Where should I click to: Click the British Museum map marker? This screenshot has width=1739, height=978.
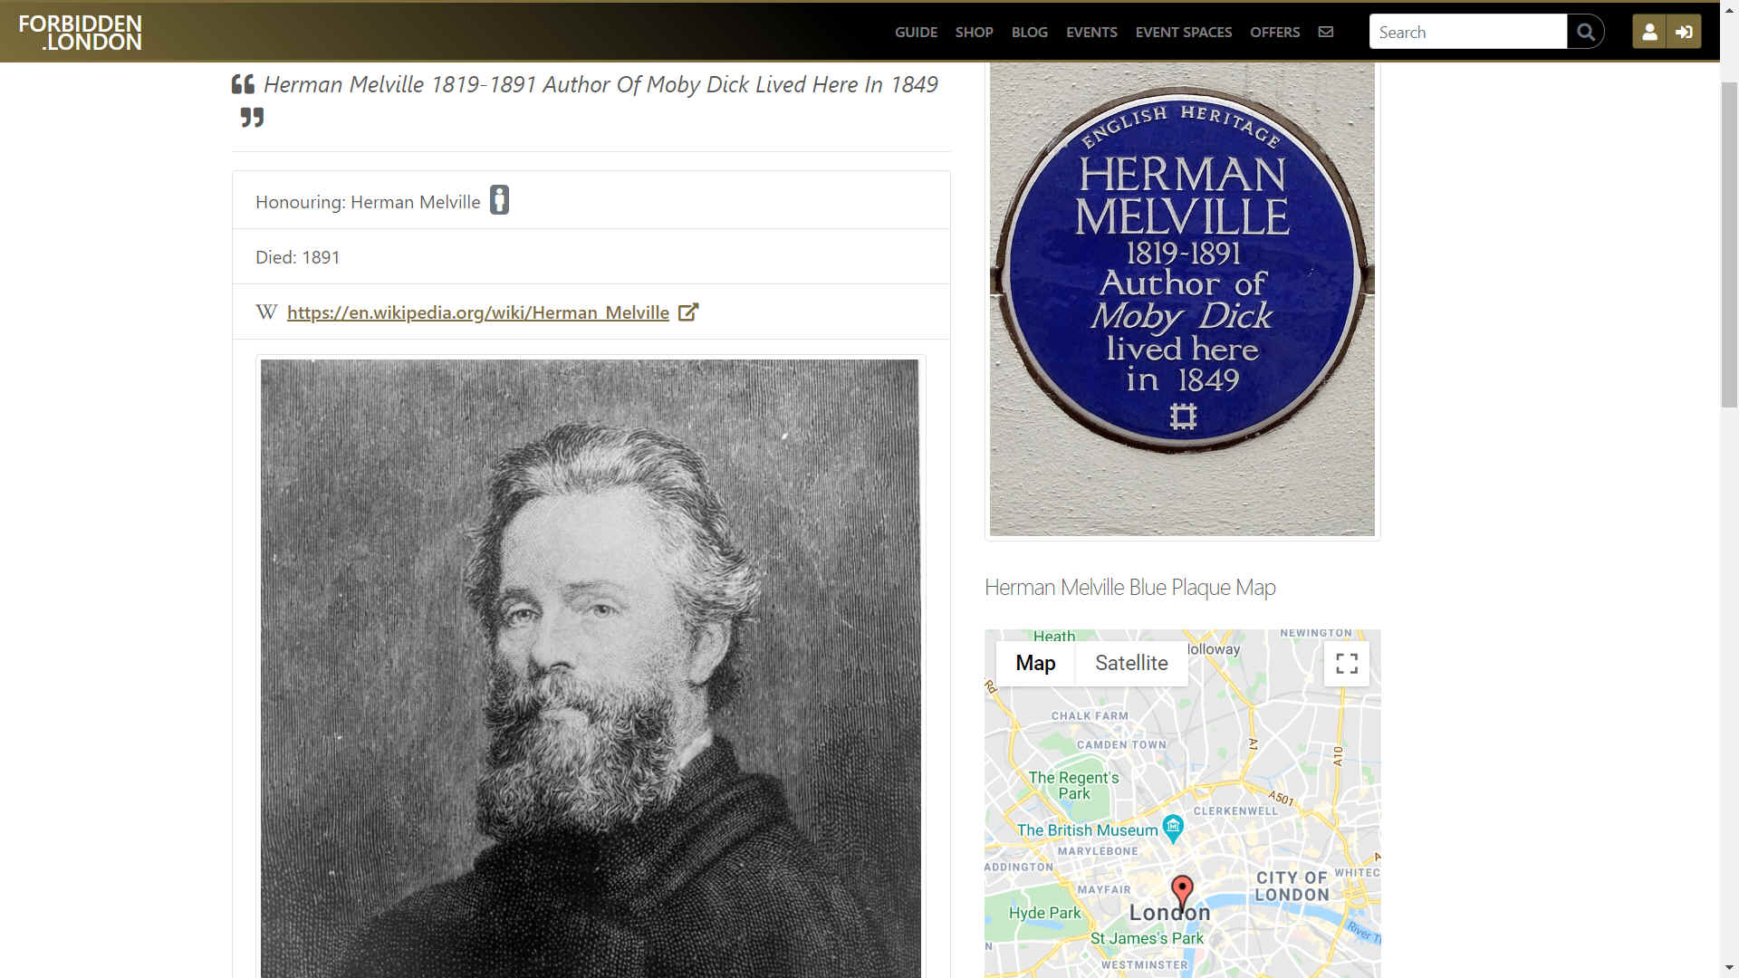coord(1173,828)
